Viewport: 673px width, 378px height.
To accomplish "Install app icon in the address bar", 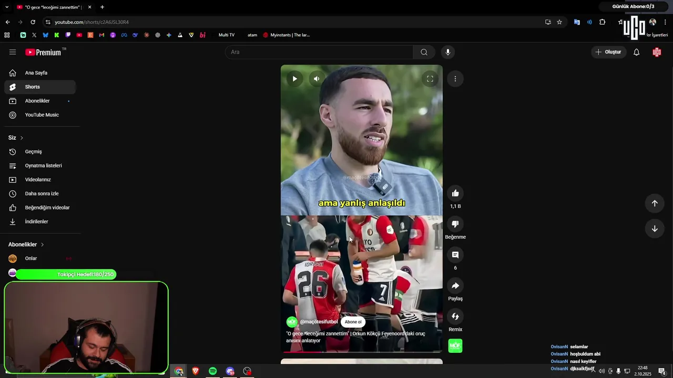I will coord(548,22).
